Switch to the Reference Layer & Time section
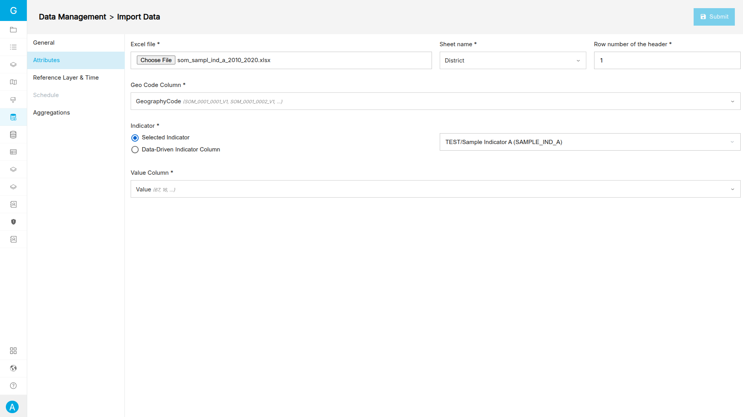This screenshot has width=743, height=417. point(66,77)
